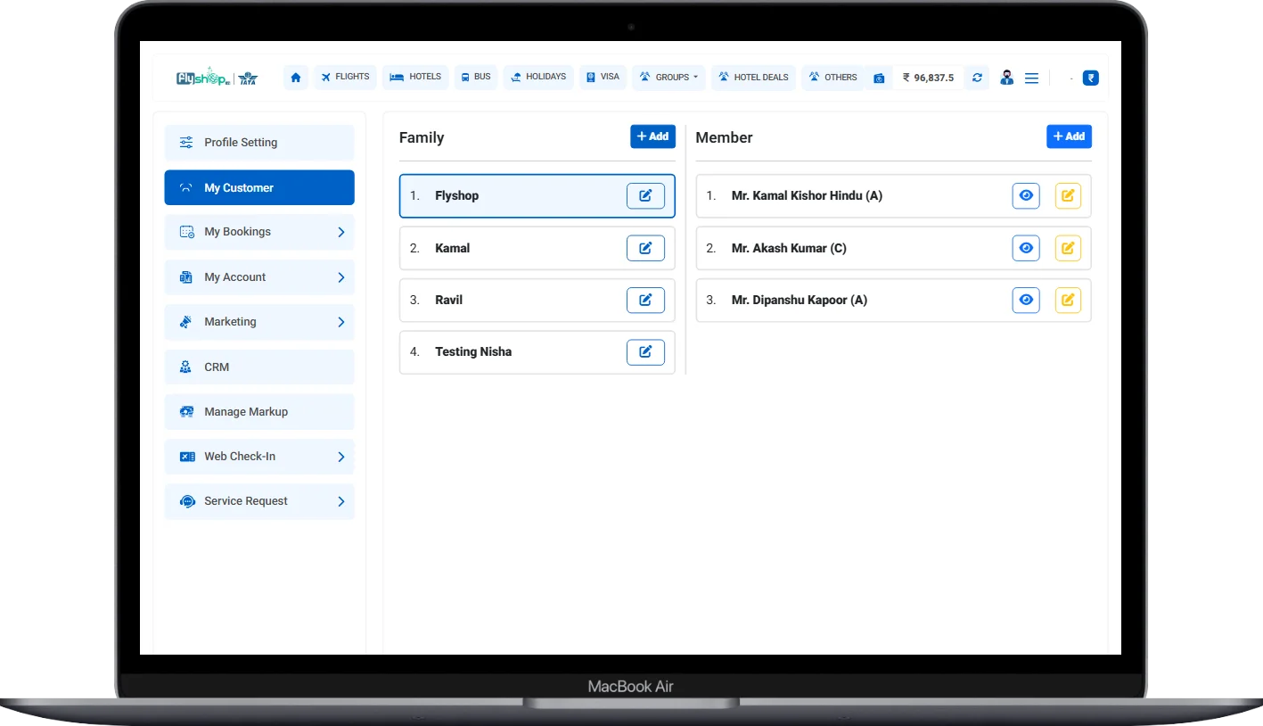
Task: Edit the Flyshop family entry
Action: coord(645,195)
